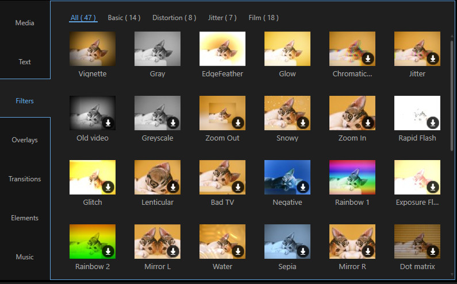The image size is (457, 284).
Task: Select the Jitter (7) category tab
Action: (x=222, y=18)
